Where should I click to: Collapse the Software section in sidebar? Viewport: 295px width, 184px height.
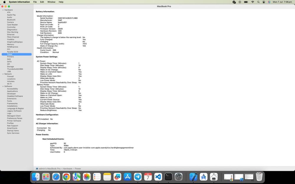pos(3,86)
